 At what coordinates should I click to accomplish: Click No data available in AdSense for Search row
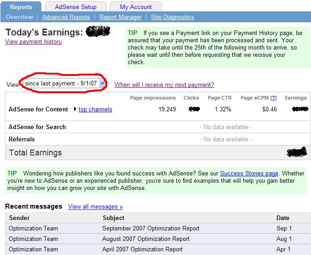pyautogui.click(x=226, y=127)
